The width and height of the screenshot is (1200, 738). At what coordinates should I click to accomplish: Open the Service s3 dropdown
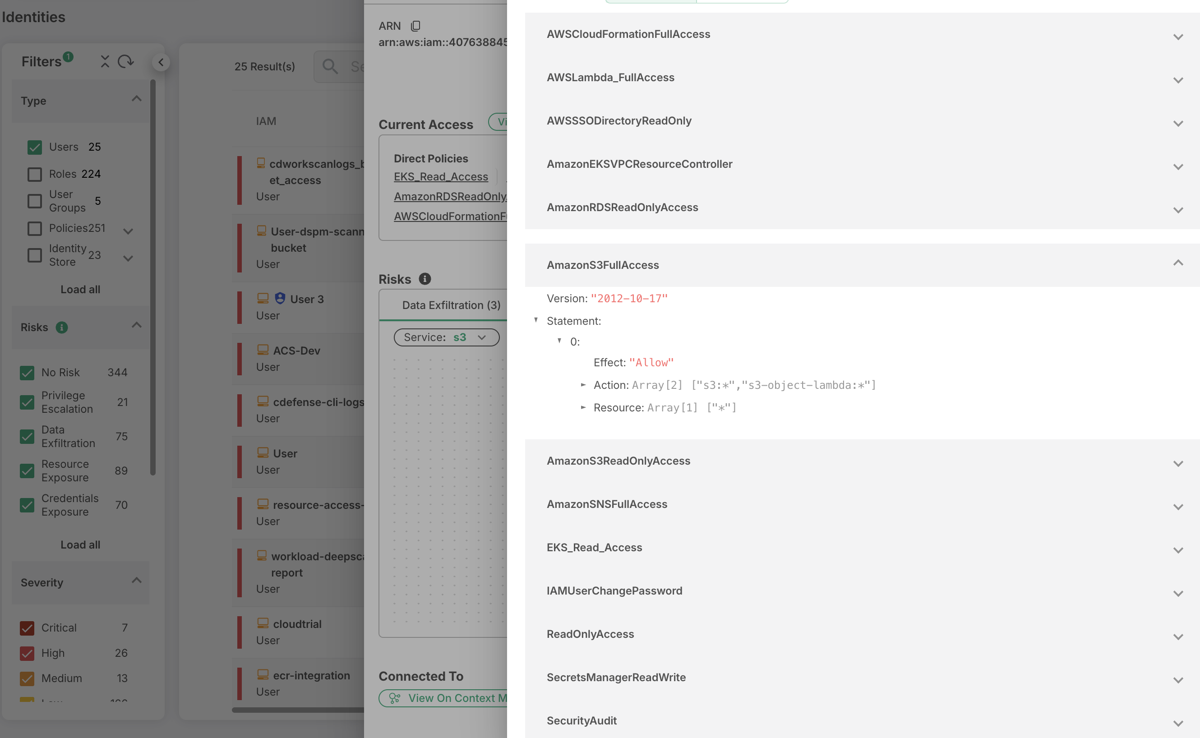(446, 337)
